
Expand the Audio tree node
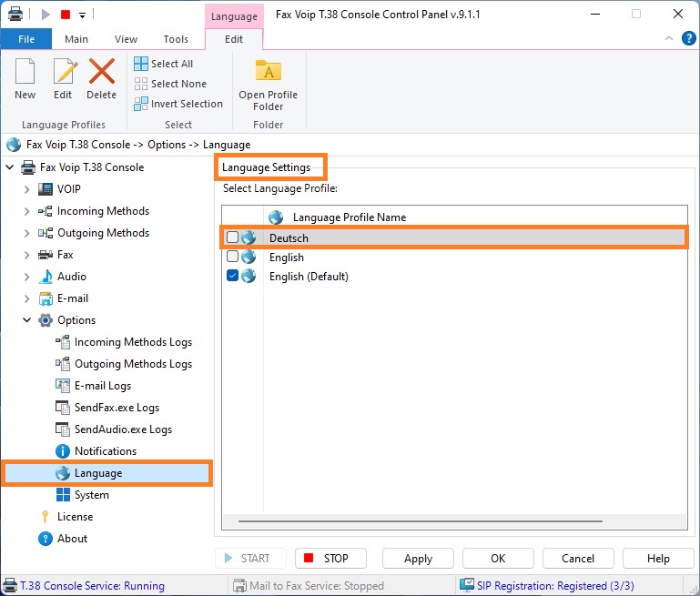[x=26, y=277]
